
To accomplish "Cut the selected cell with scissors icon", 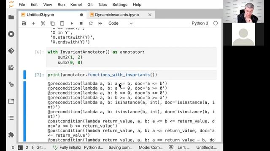I will coord(43,23).
